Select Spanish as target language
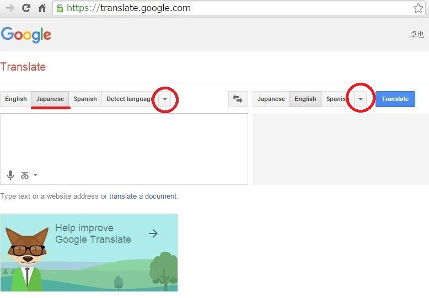The width and height of the screenshot is (429, 298). tap(338, 99)
